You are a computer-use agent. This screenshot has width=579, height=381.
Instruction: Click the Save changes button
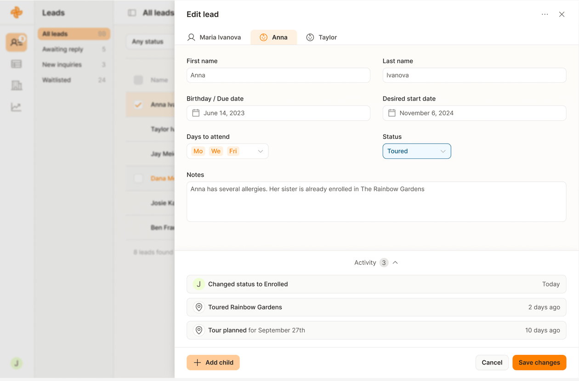click(539, 363)
